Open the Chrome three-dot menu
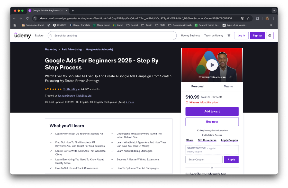Viewport: 288px width, 188px height. pyautogui.click(x=274, y=18)
